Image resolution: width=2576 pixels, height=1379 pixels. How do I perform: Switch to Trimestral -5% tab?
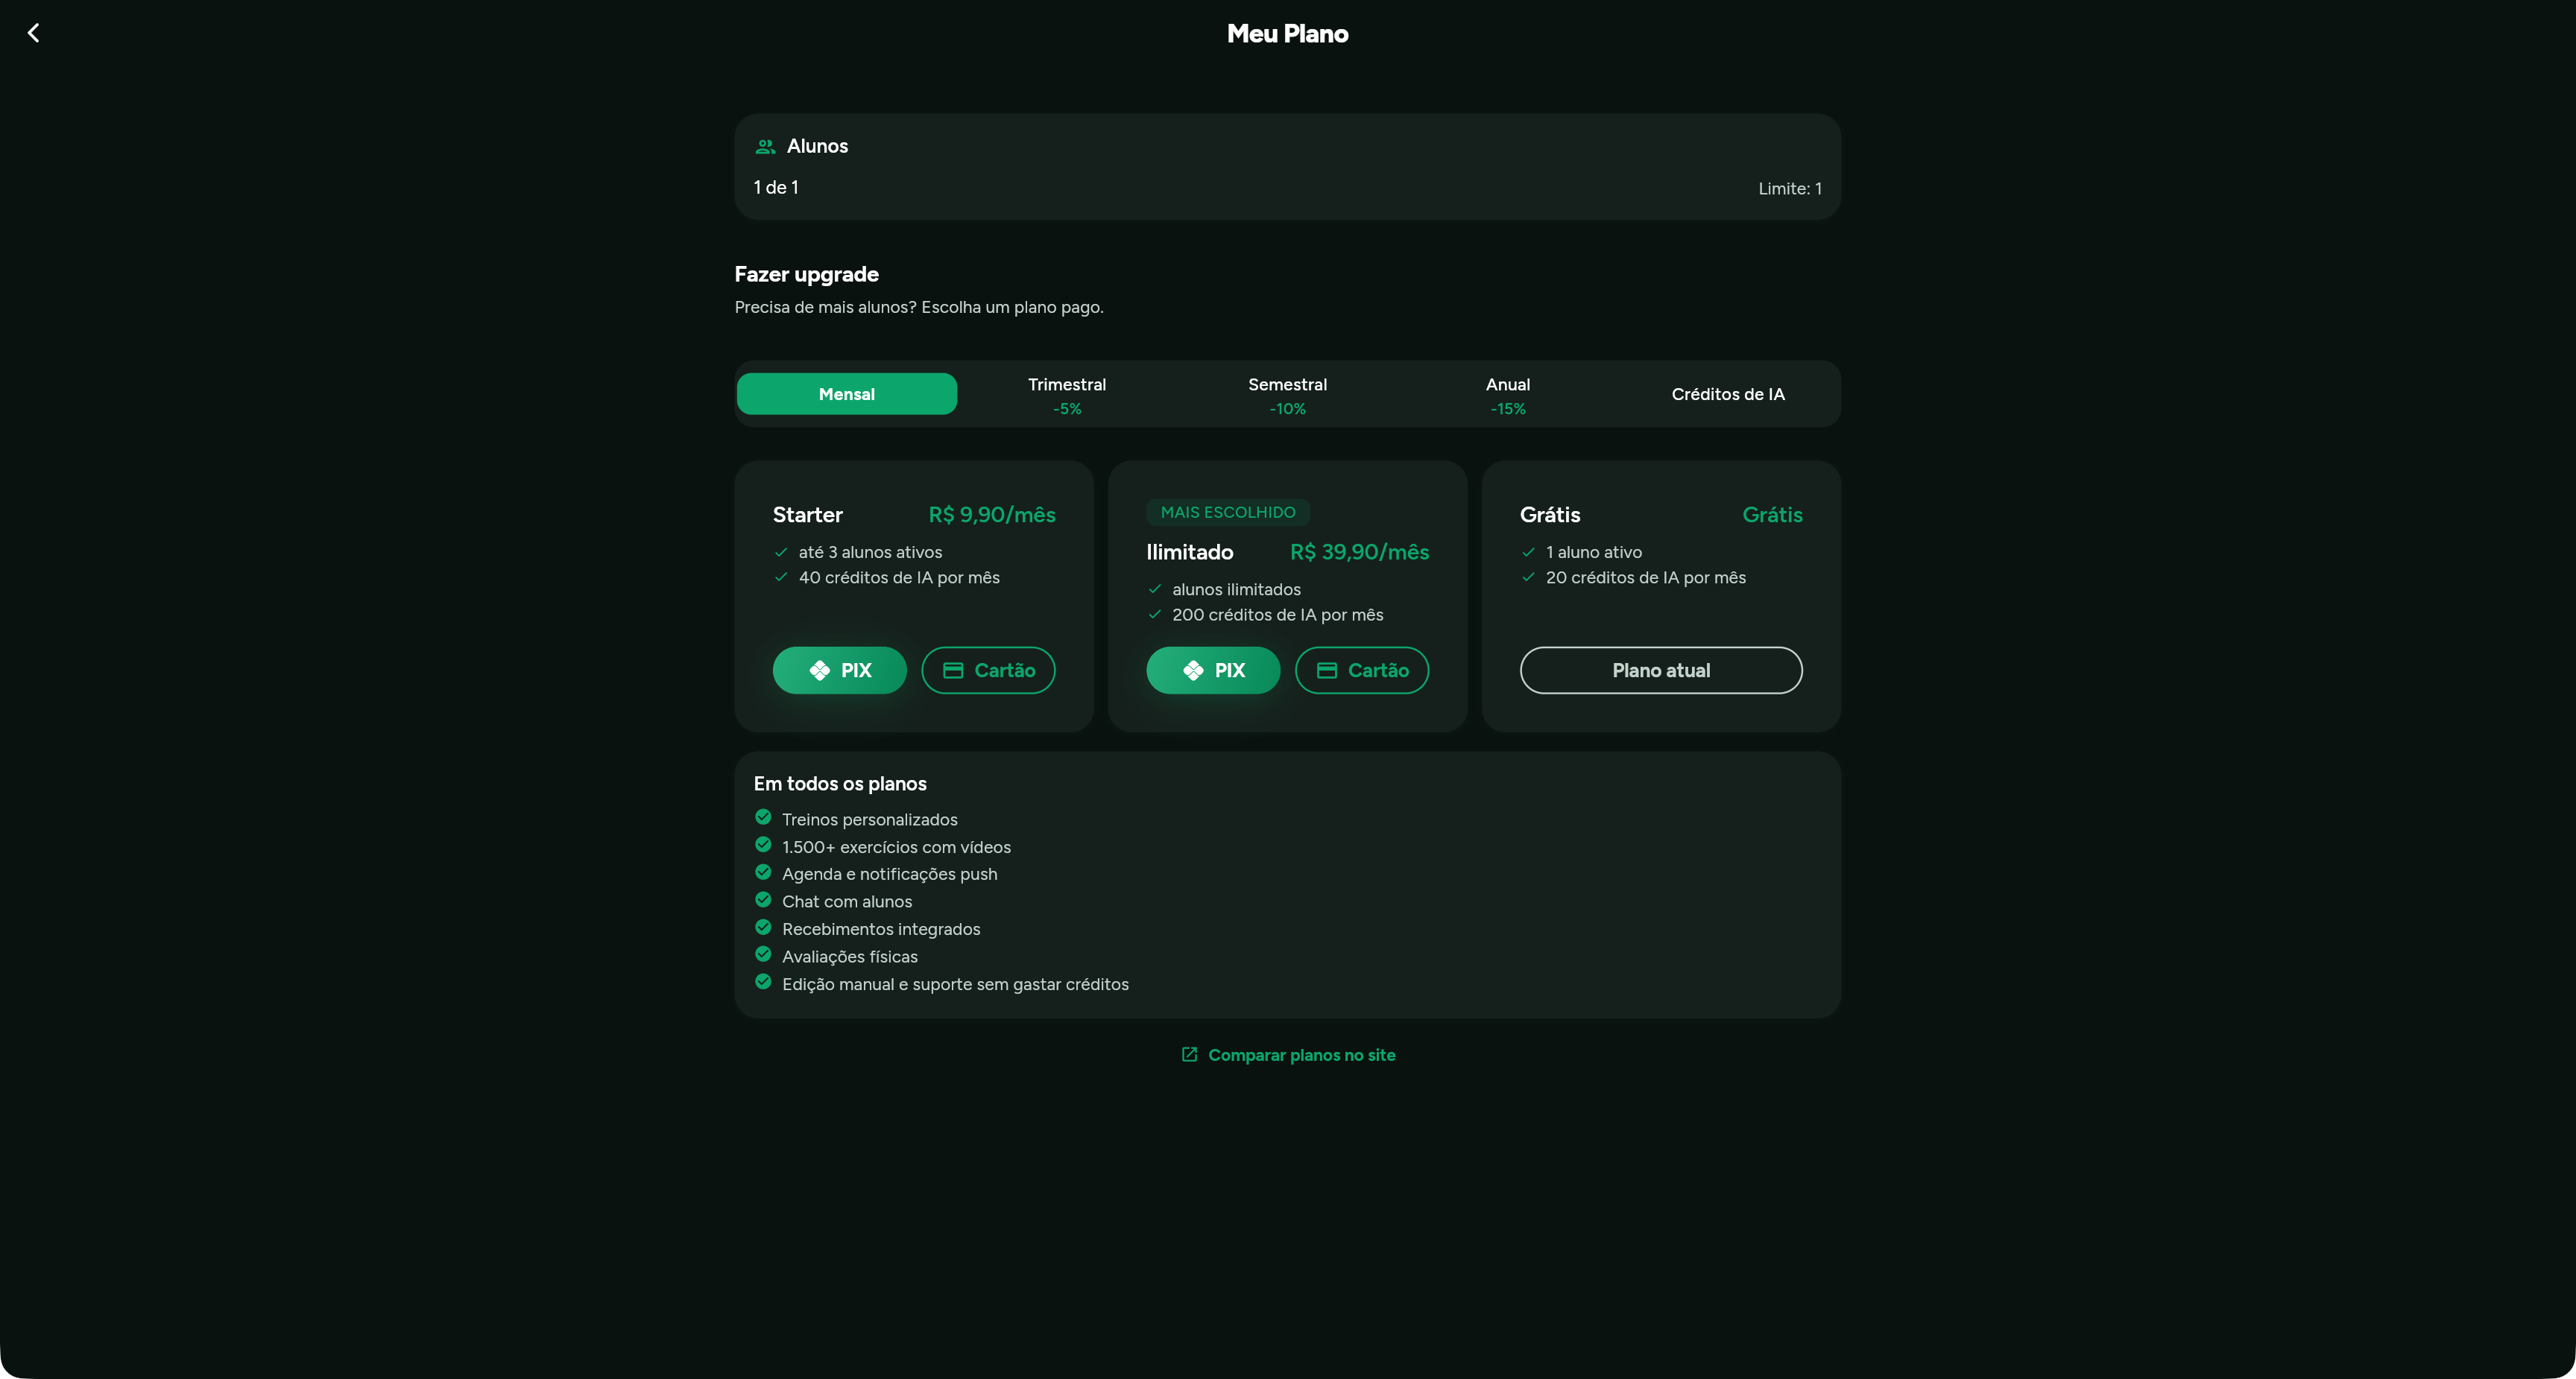[x=1067, y=395]
